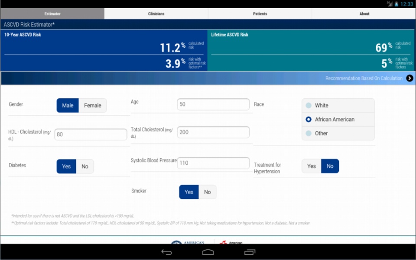The height and width of the screenshot is (260, 416).
Task: Tap the battery icon in status bar
Action: 396,4
